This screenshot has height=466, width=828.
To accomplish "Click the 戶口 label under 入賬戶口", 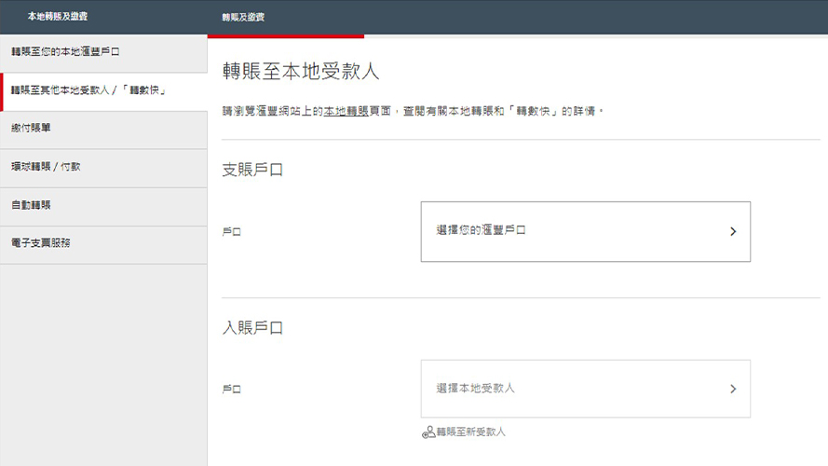I will coord(232,390).
